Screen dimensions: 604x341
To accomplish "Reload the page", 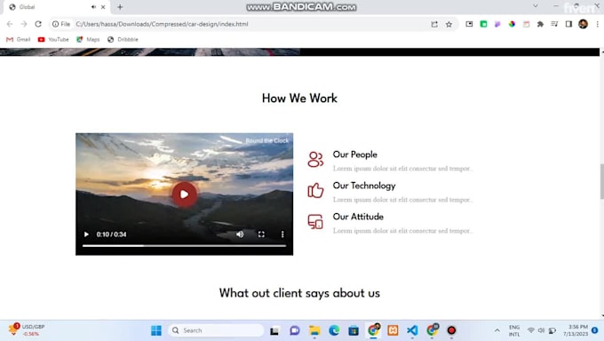I will coord(38,24).
